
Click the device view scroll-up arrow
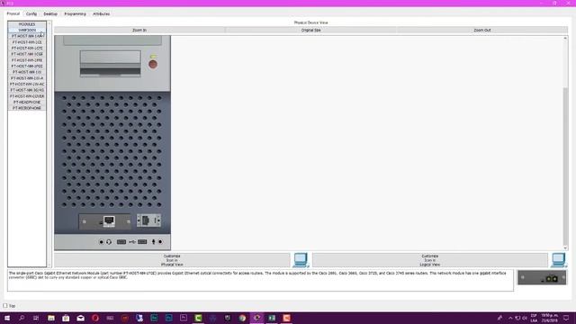tap(565, 38)
